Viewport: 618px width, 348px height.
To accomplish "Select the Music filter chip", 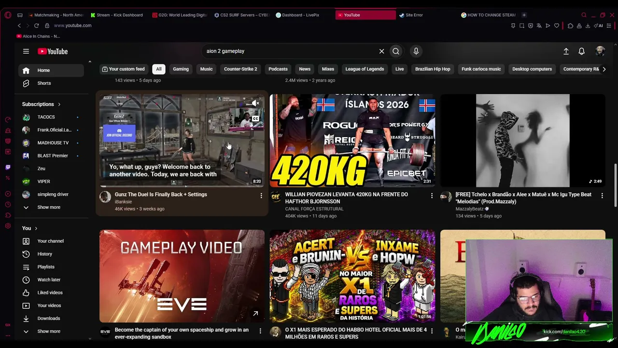I will coord(206,69).
